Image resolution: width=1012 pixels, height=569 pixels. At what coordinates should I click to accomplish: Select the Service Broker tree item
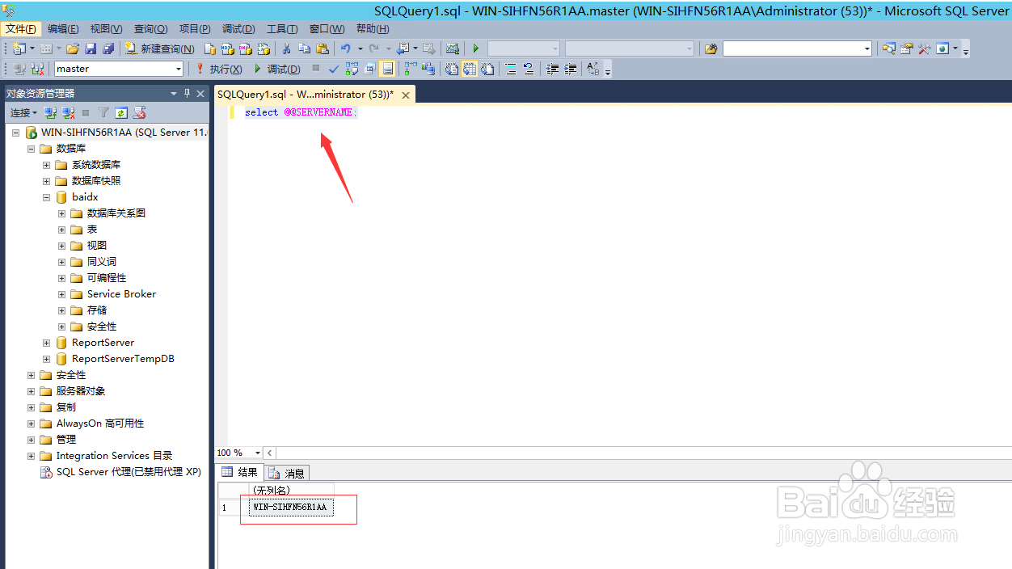pos(121,294)
